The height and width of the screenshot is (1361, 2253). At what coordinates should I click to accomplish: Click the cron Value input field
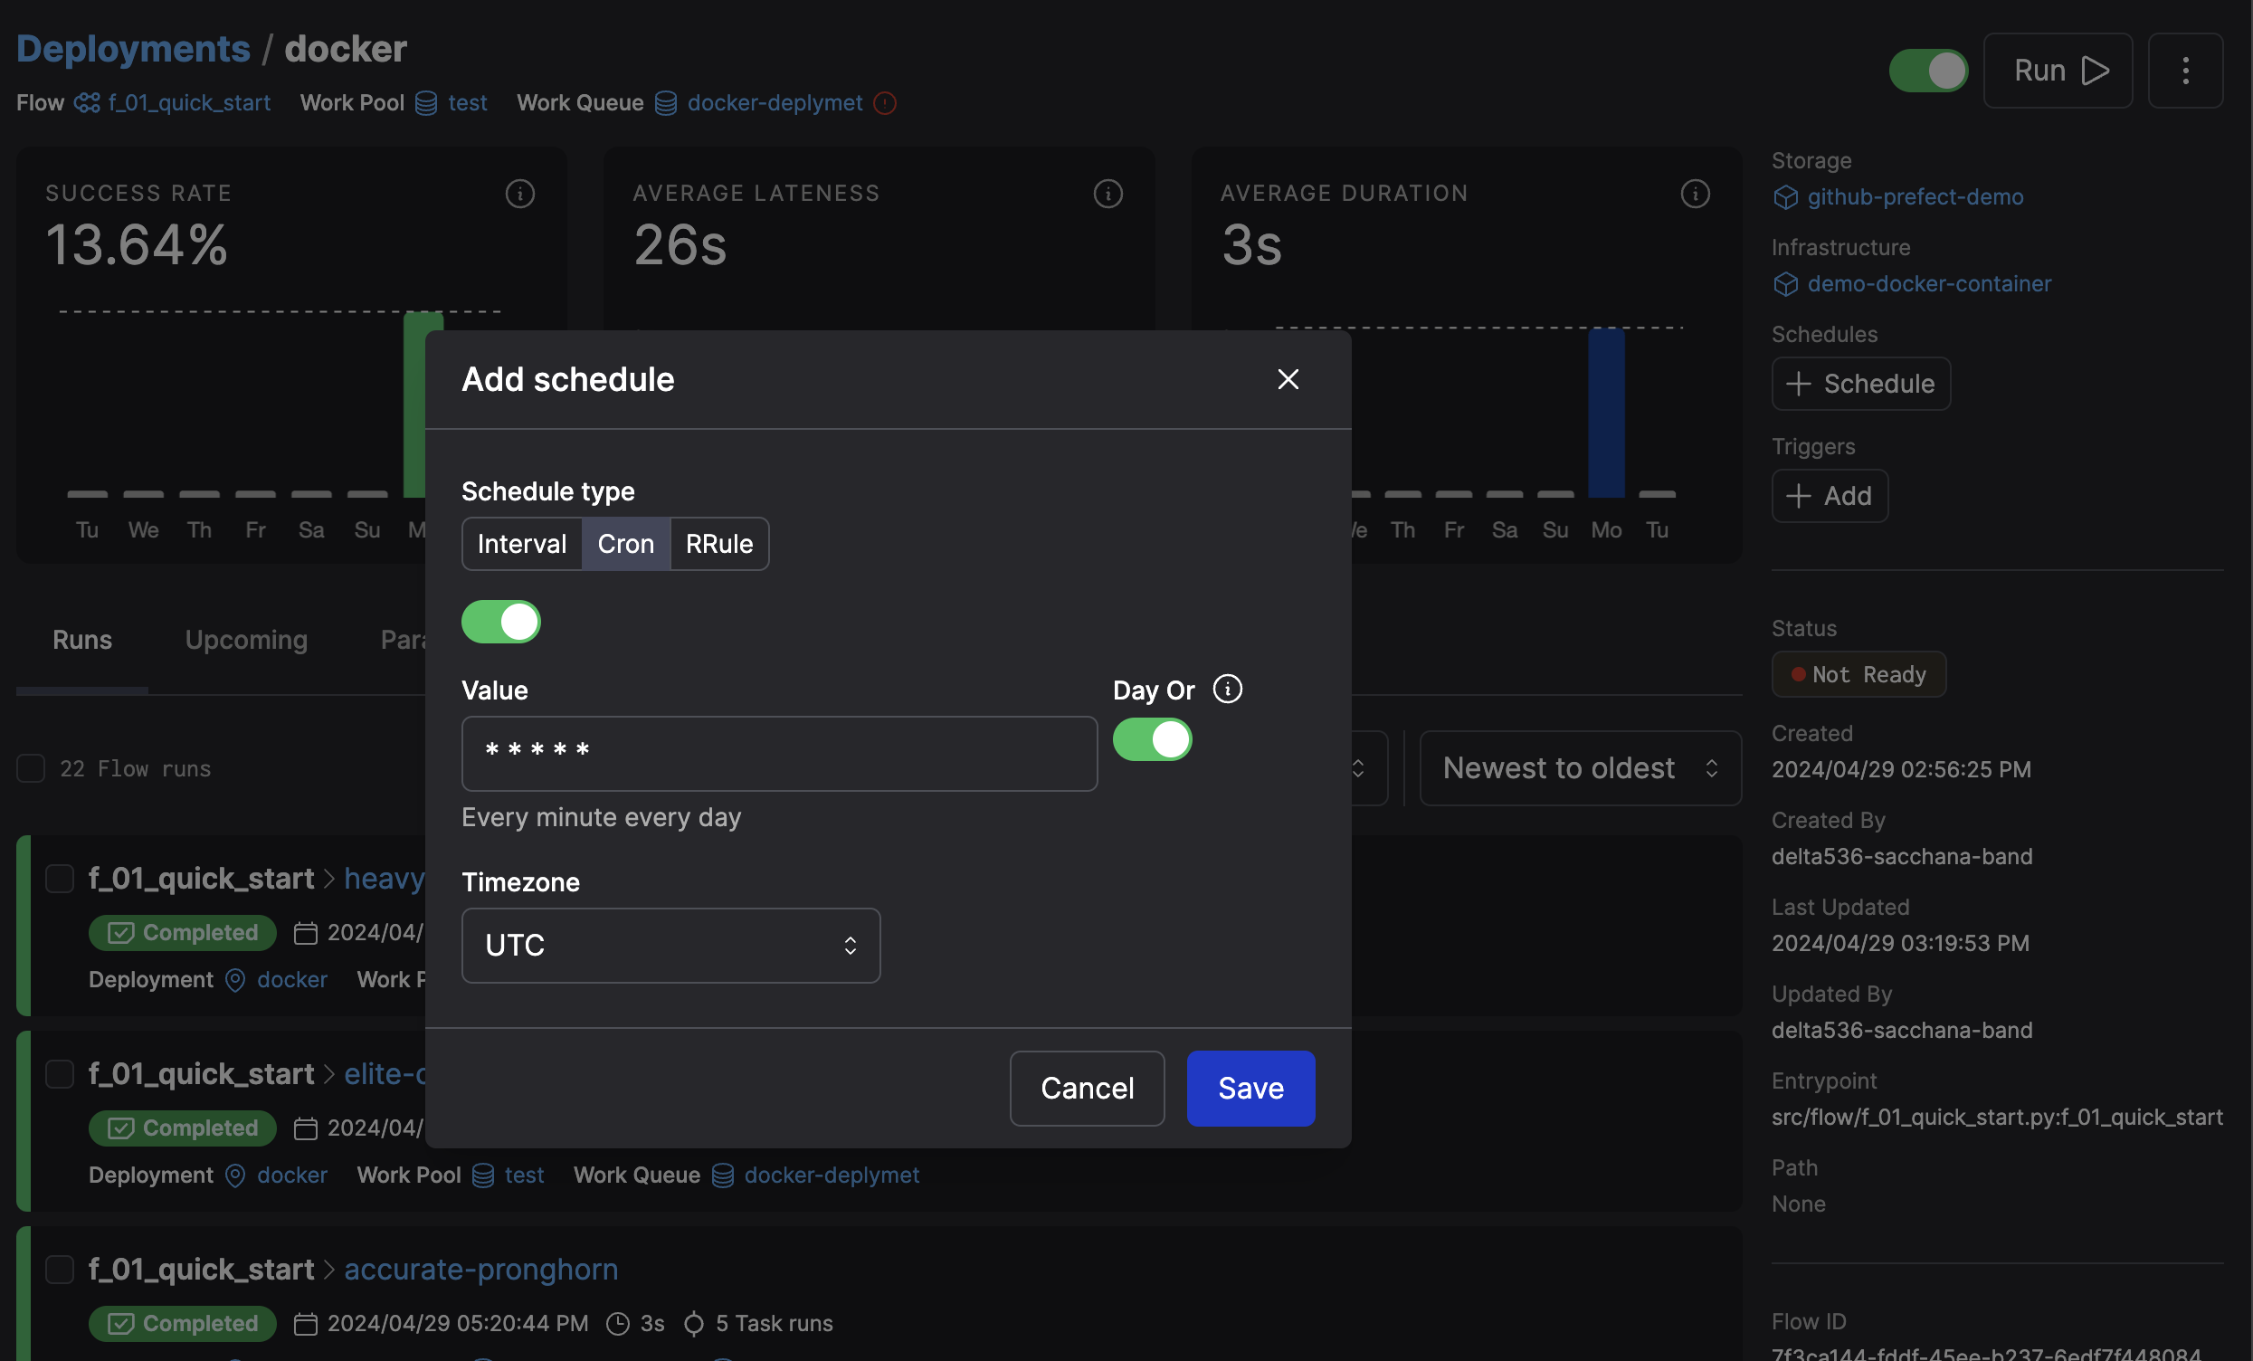point(779,753)
